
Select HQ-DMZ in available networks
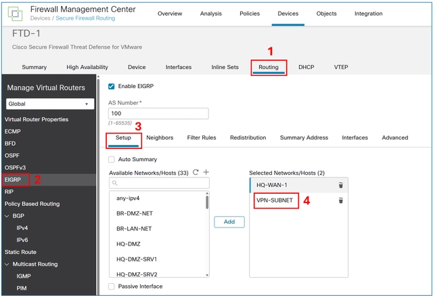[129, 244]
